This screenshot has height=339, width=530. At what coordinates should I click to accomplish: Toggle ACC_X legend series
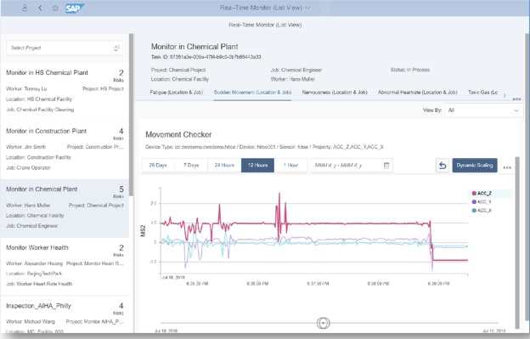pos(482,210)
